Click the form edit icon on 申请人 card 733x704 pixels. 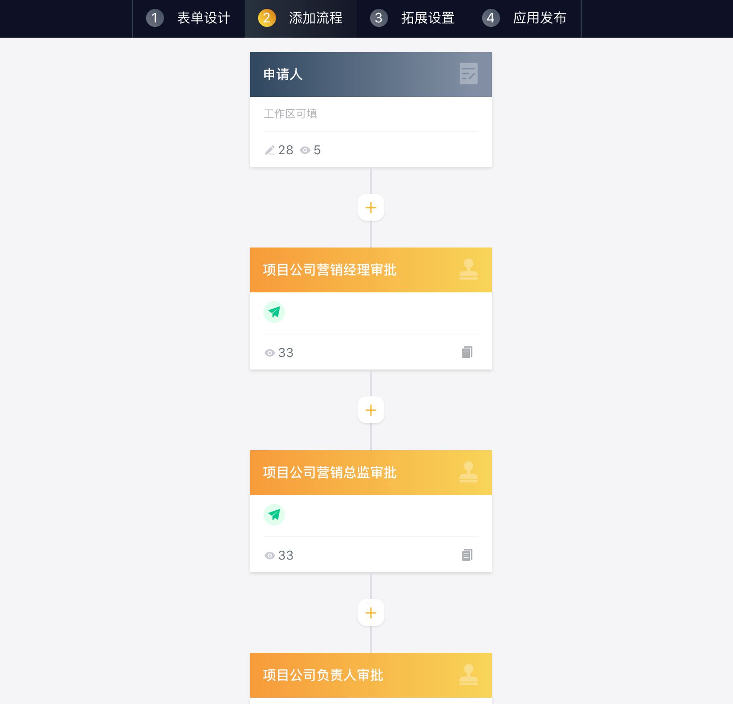(x=469, y=74)
